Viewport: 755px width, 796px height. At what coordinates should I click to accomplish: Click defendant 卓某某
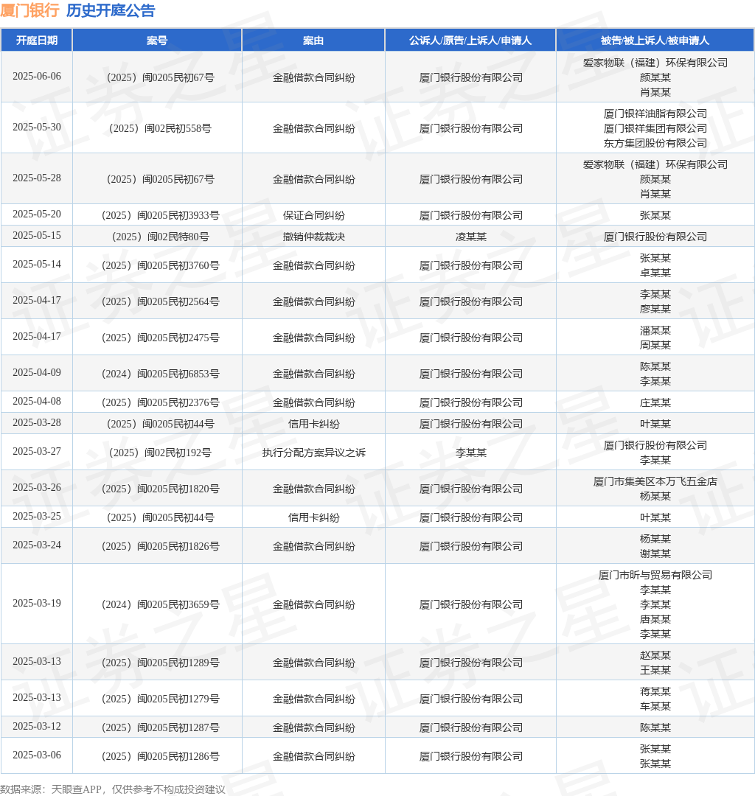click(x=655, y=273)
